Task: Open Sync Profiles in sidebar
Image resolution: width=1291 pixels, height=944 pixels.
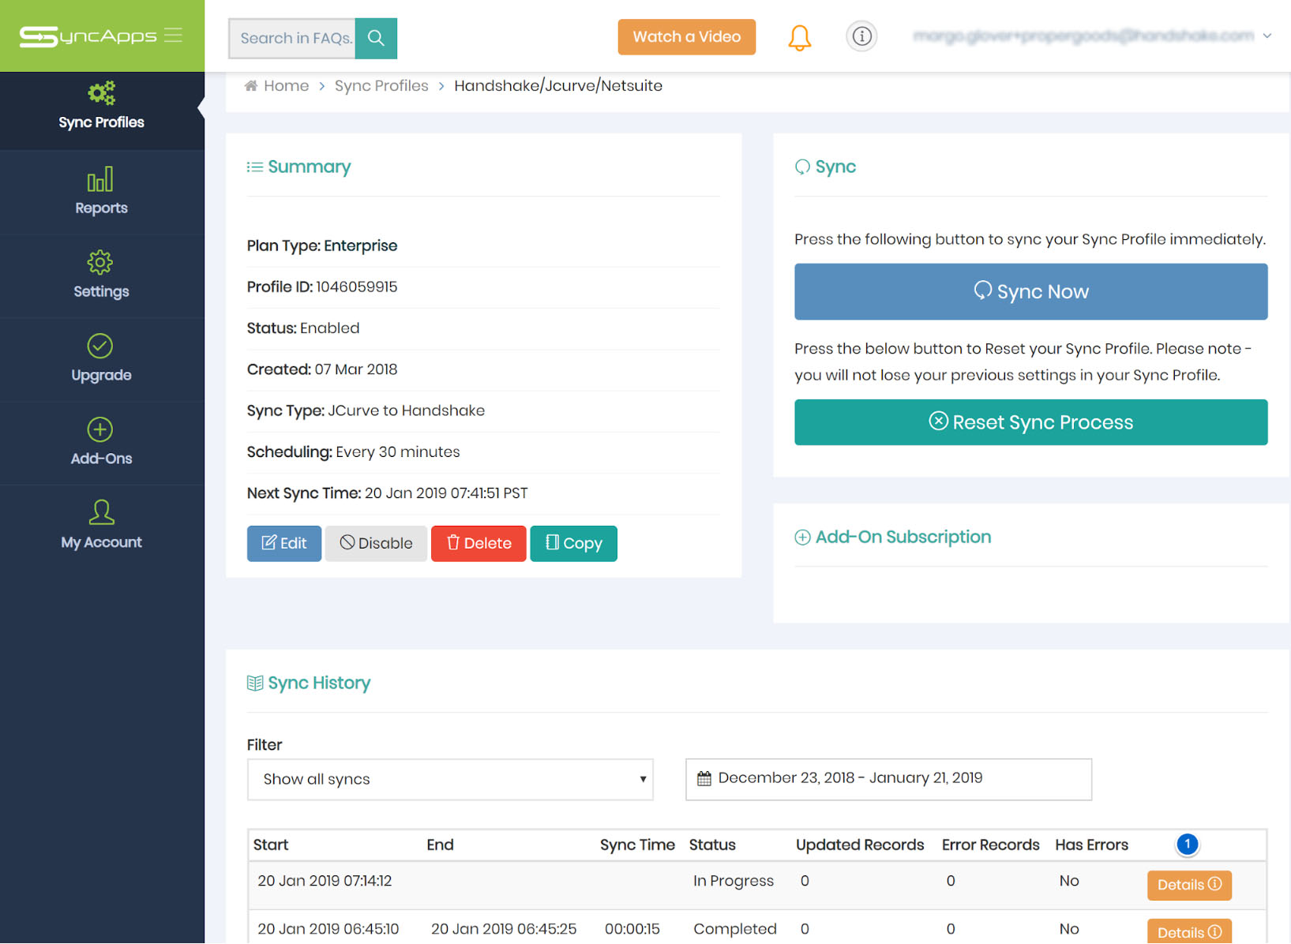Action: tap(101, 107)
